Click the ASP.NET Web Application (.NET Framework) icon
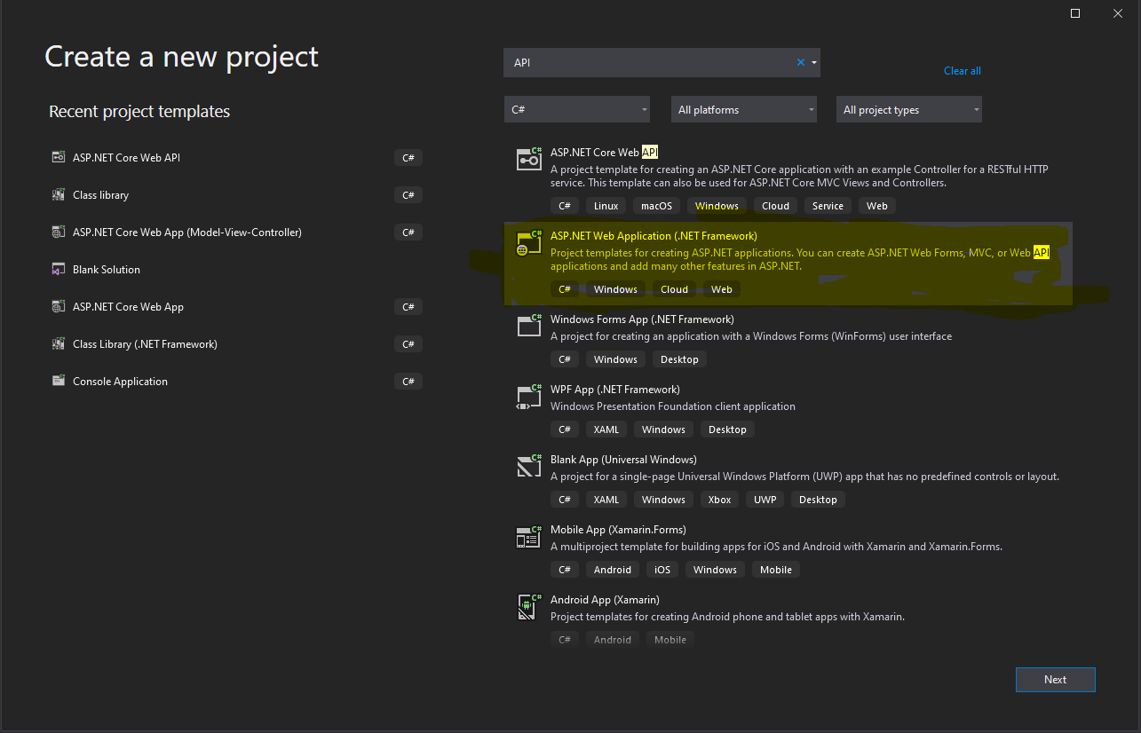Viewport: 1141px width, 733px height. 529,243
